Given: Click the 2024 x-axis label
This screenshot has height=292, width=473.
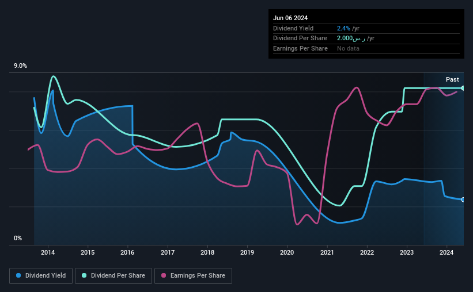Looking at the screenshot, I should 446,252.
